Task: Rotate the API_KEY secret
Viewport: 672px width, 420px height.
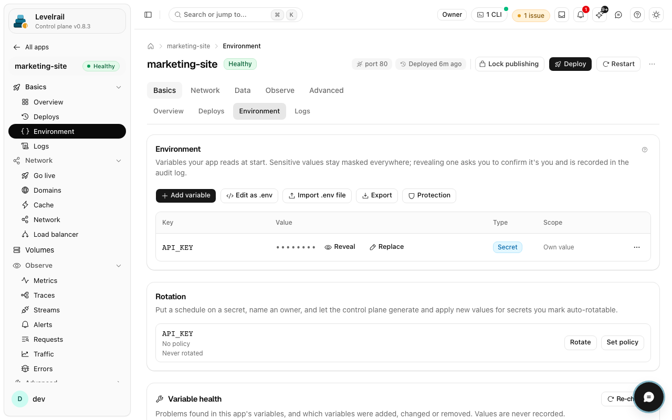Action: point(581,342)
